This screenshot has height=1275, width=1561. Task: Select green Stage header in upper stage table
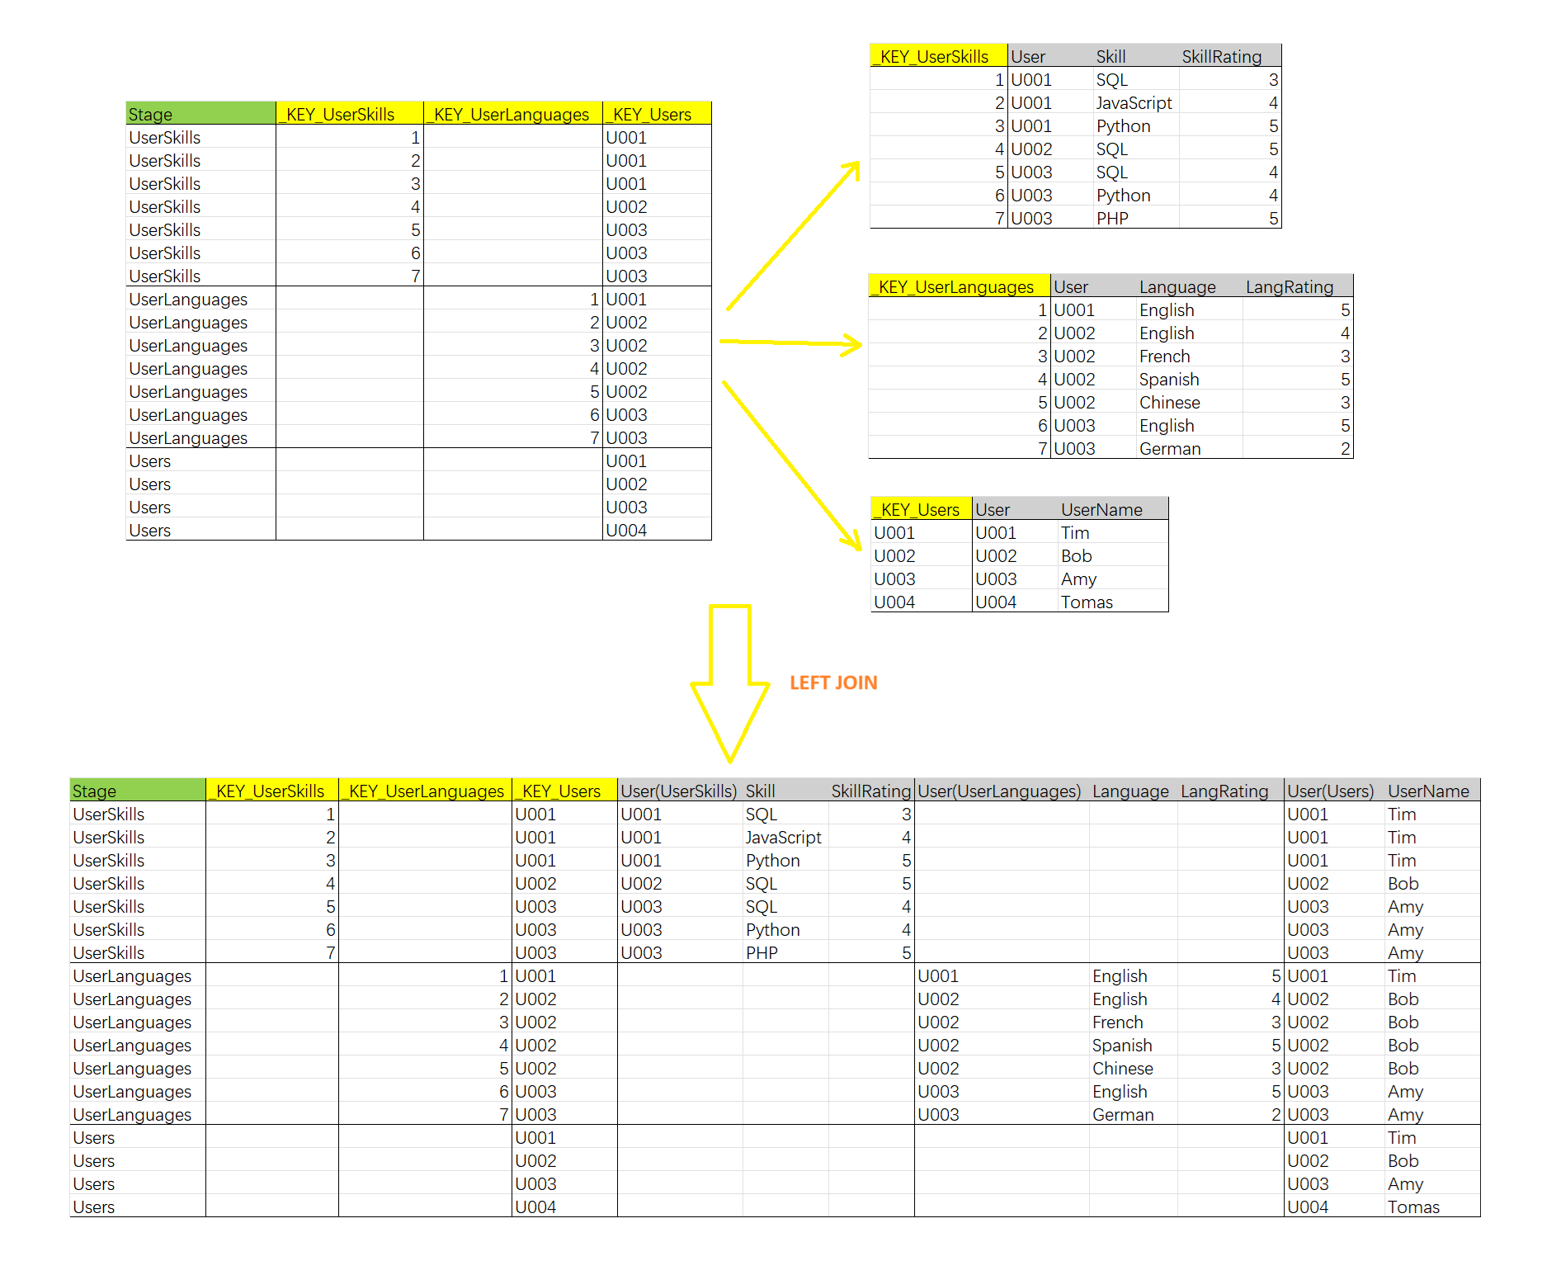(200, 114)
